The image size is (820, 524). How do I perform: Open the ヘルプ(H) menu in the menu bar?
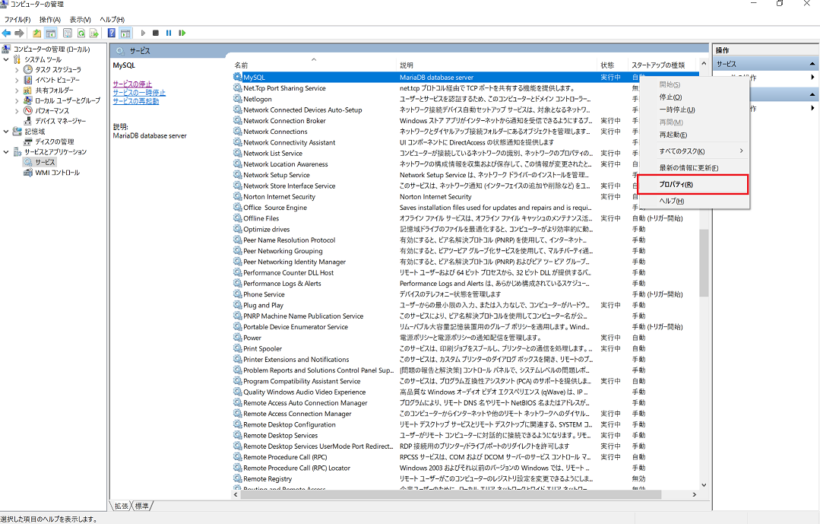112,19
